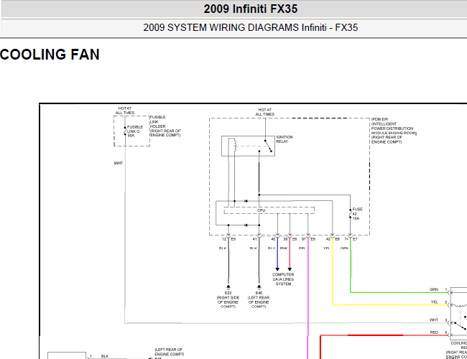Click the "74 E7" connector pin label
Image resolution: width=467 pixels, height=359 pixels.
click(351, 239)
